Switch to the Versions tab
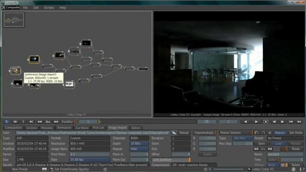Screen dimensions: 306x172 click(32, 128)
